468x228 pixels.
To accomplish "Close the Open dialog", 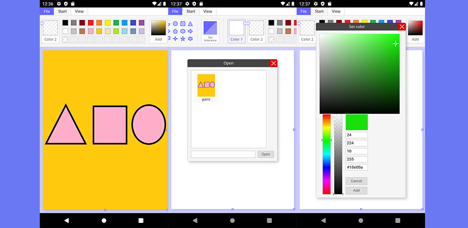I will point(273,63).
